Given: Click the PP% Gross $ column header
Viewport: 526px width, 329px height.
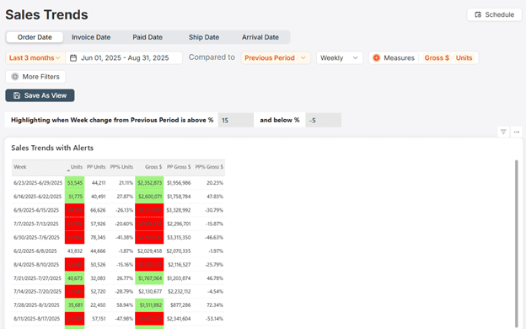Looking at the screenshot, I should click(209, 167).
